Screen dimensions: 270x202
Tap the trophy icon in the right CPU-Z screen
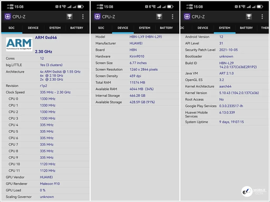(x=249, y=17)
